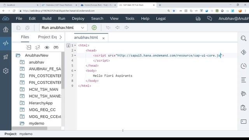Open the Outline pane lines icon
The image size is (249, 140).
pyautogui.click(x=244, y=80)
